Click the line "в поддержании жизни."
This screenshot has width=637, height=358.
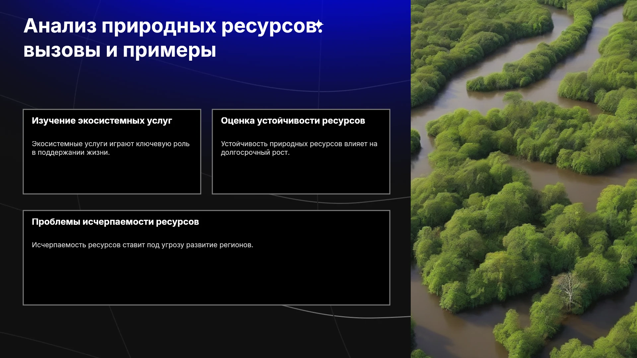click(71, 152)
